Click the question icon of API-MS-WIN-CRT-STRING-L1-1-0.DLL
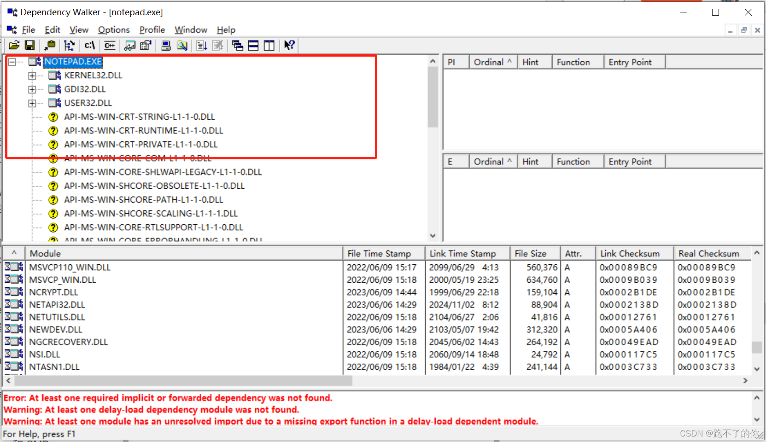 (53, 117)
